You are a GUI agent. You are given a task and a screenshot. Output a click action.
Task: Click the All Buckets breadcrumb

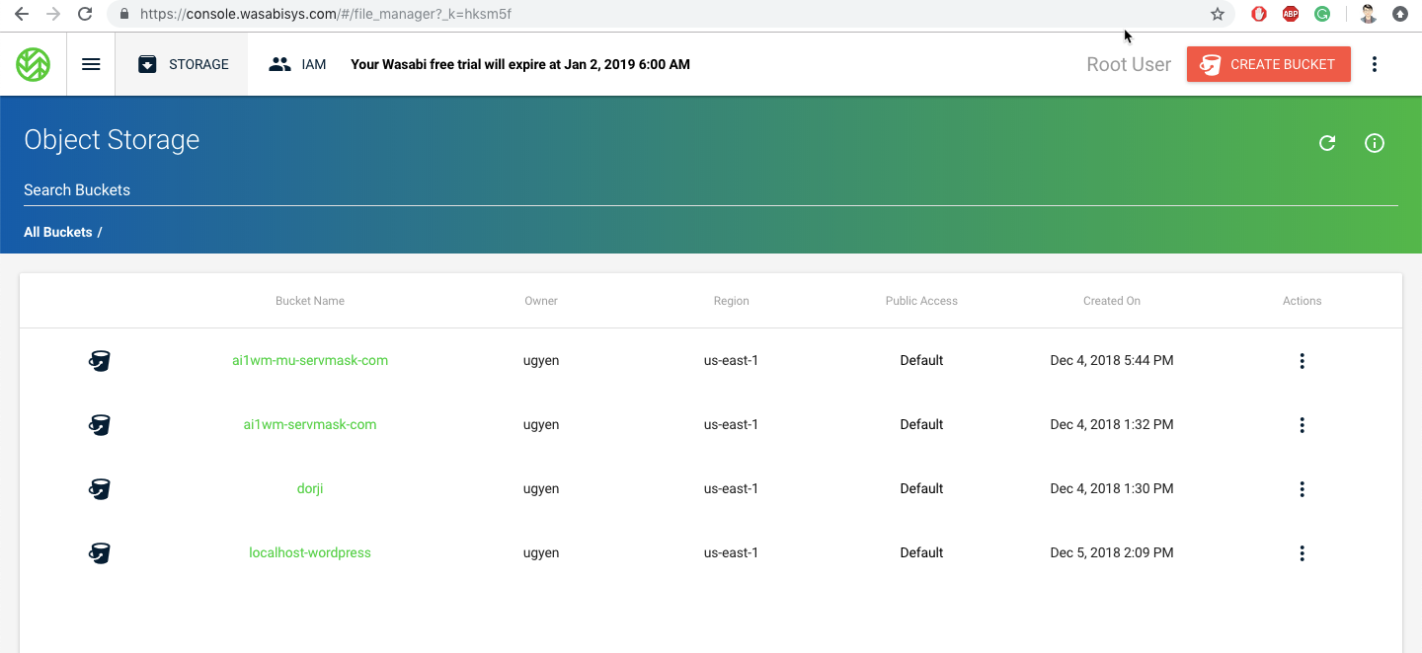[58, 233]
